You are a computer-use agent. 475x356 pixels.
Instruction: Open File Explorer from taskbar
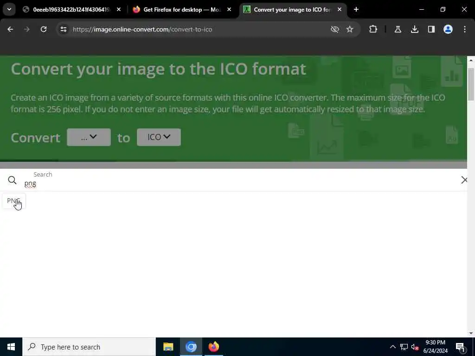[168, 347]
